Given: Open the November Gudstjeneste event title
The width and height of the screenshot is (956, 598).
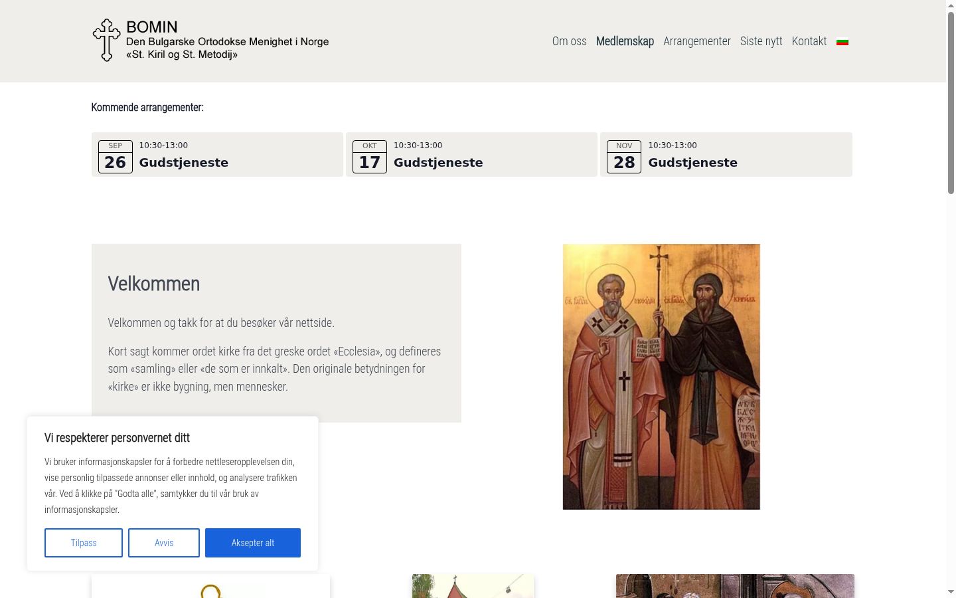Looking at the screenshot, I should pos(692,163).
